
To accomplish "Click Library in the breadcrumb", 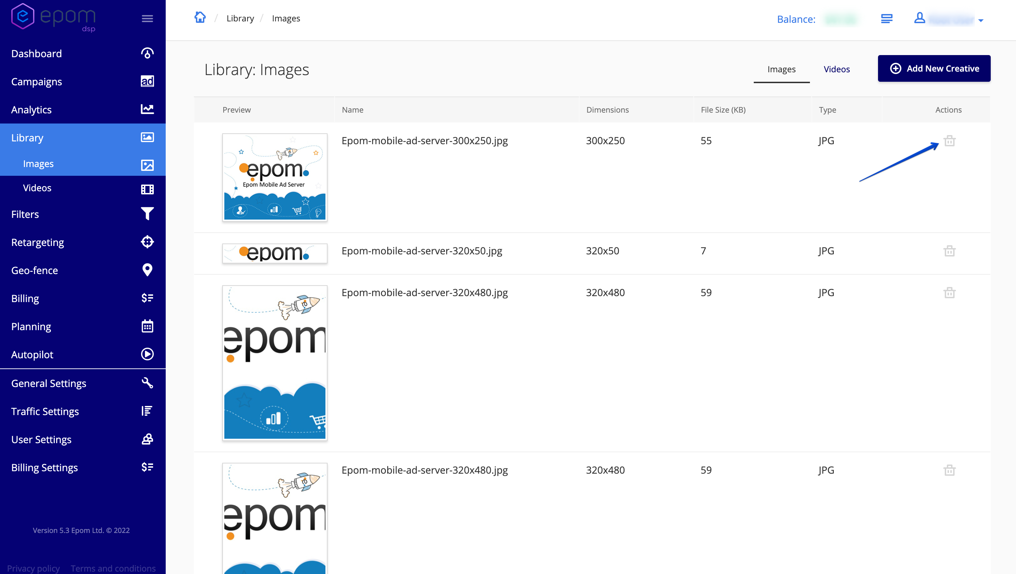I will (x=240, y=19).
